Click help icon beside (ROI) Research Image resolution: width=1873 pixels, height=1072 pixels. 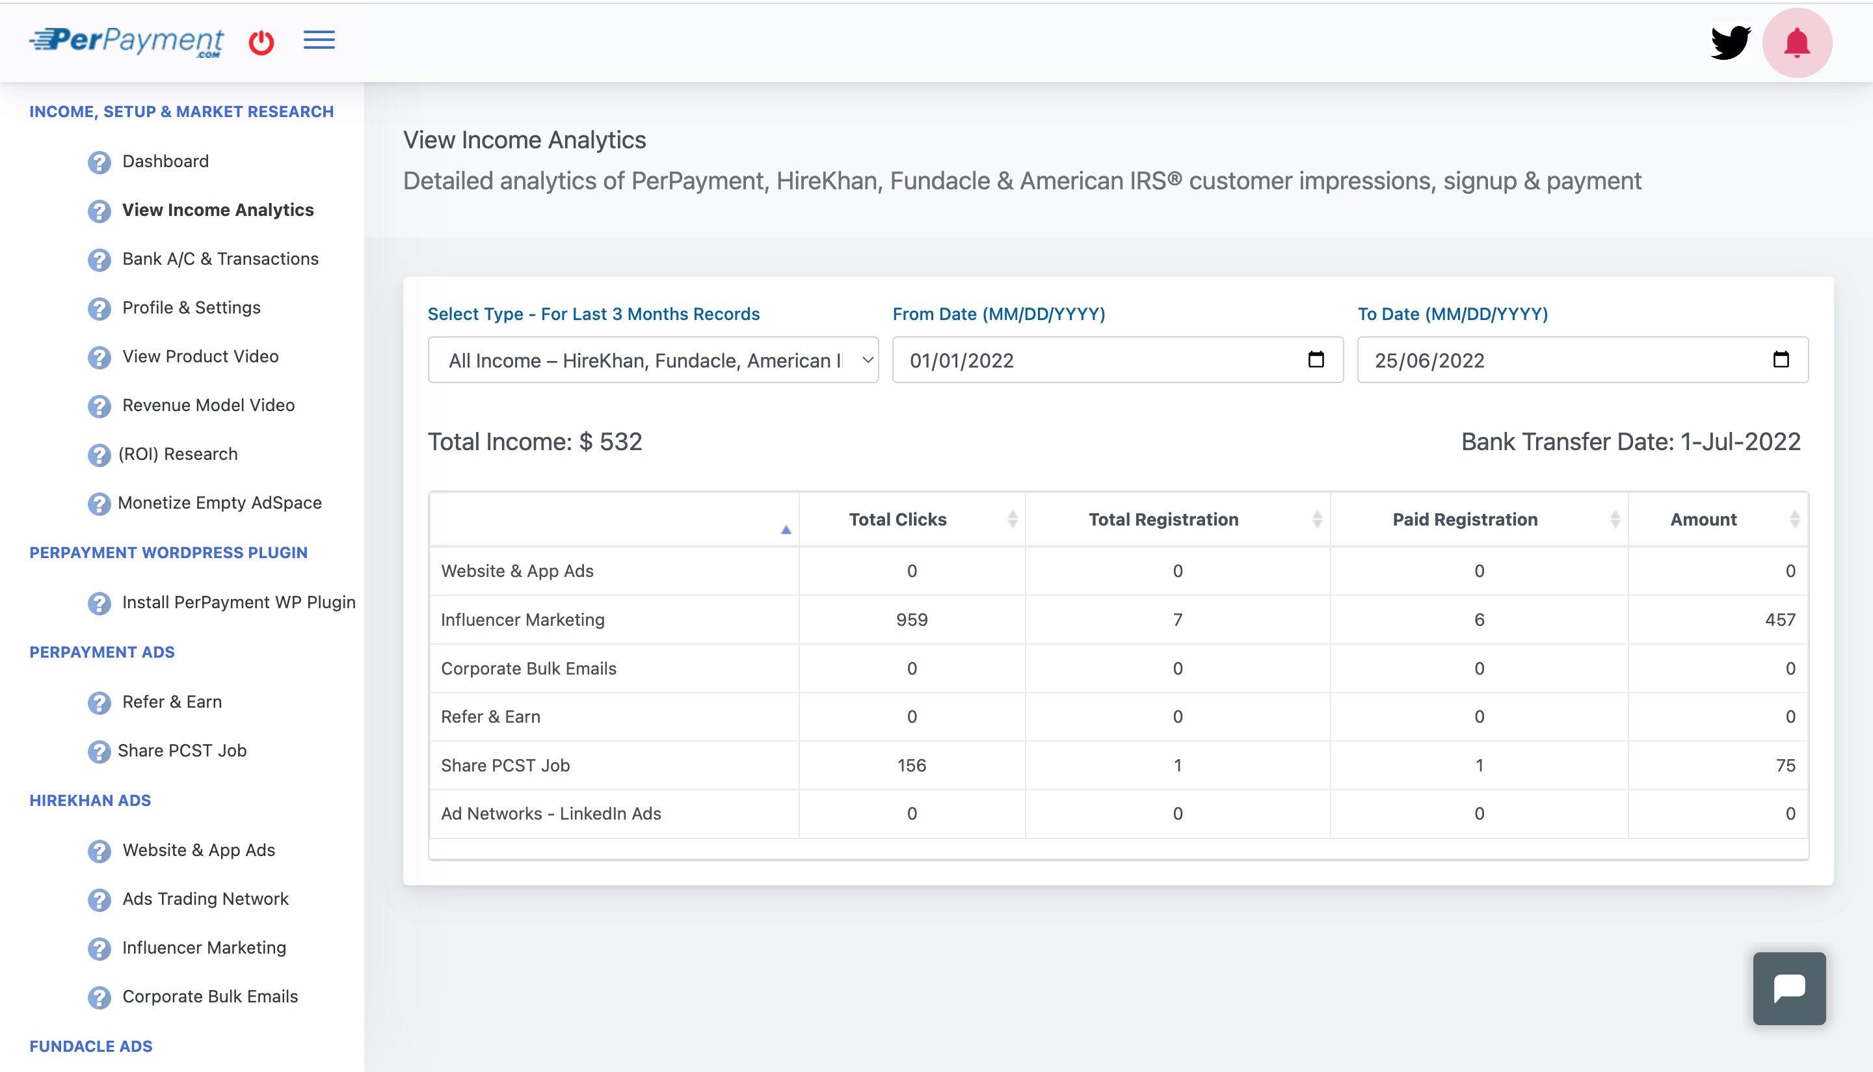100,454
